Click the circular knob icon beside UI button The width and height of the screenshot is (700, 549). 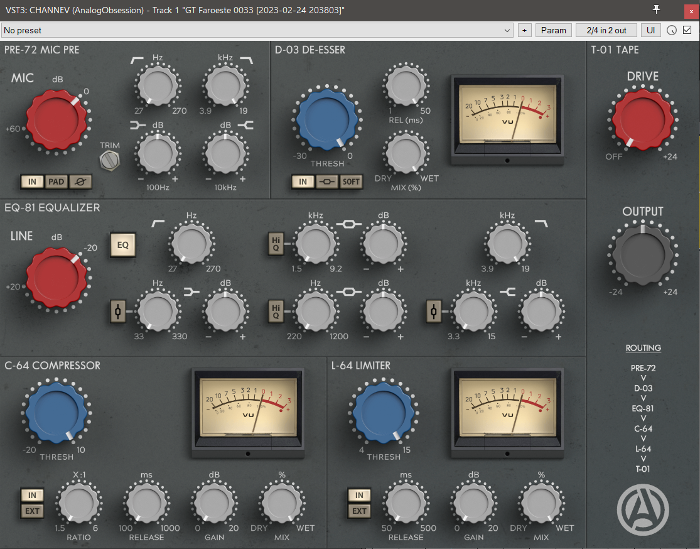672,30
